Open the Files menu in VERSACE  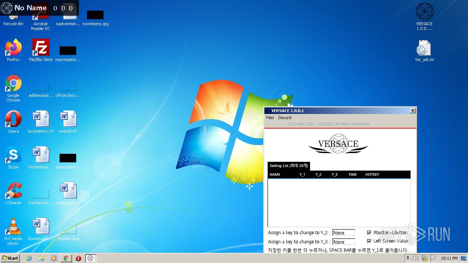coord(270,118)
